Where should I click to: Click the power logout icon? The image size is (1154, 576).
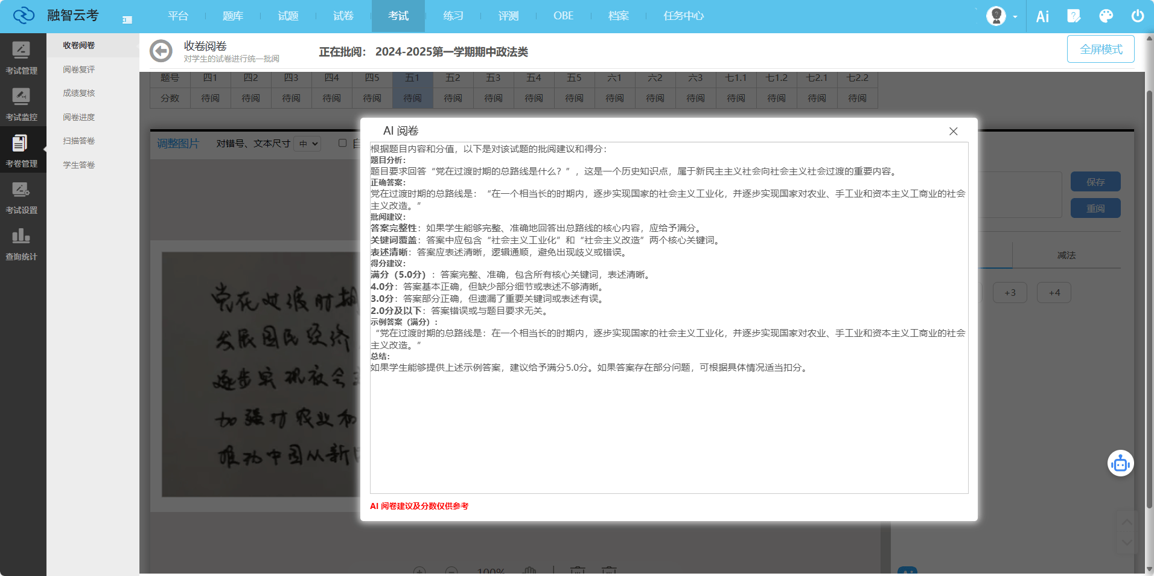click(x=1137, y=16)
